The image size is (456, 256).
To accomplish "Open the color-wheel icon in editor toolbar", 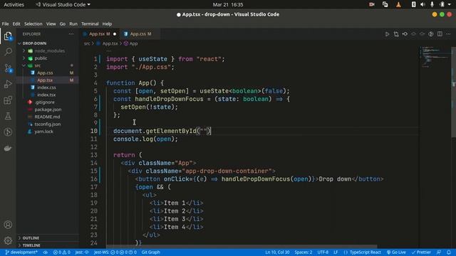I will point(431,34).
